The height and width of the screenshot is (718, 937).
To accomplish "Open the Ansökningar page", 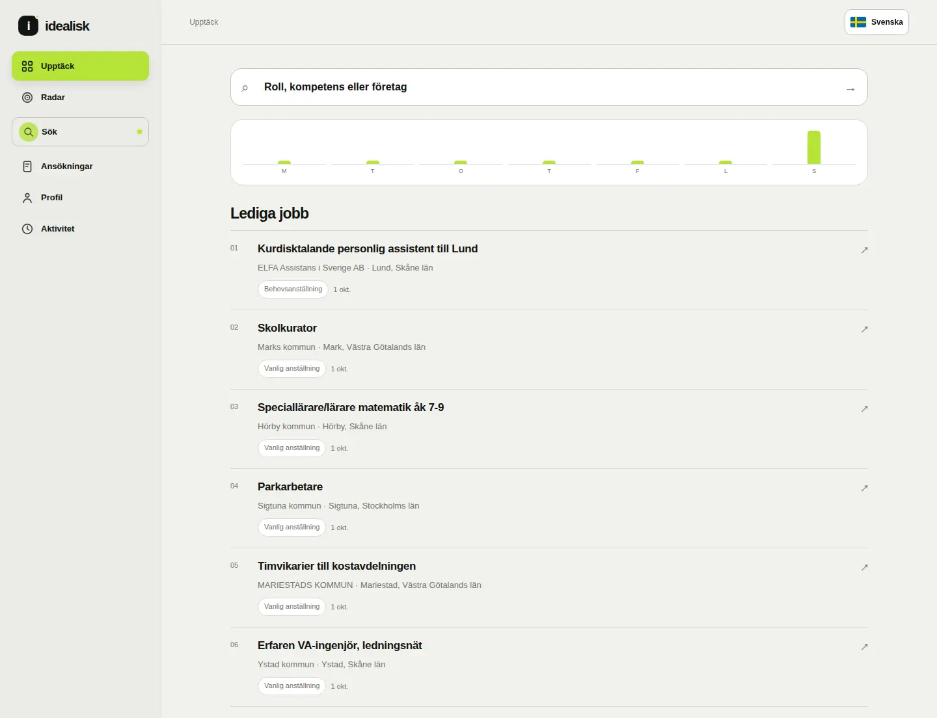I will point(80,166).
